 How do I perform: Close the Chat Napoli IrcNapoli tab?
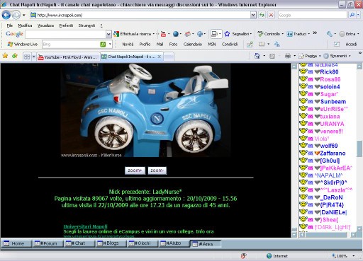[160, 57]
